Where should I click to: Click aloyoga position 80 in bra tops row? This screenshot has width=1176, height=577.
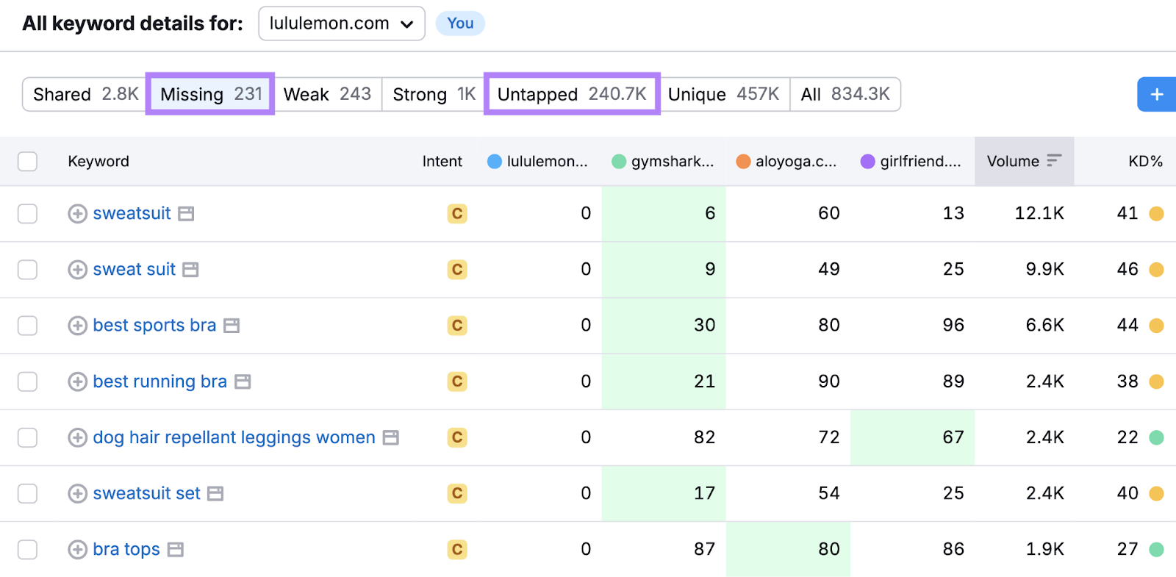point(829,549)
